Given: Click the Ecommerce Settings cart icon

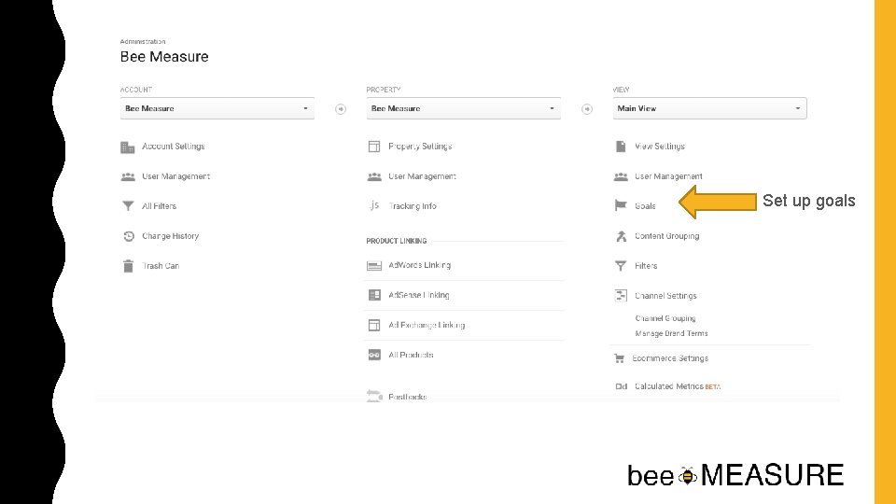Looking at the screenshot, I should (618, 358).
